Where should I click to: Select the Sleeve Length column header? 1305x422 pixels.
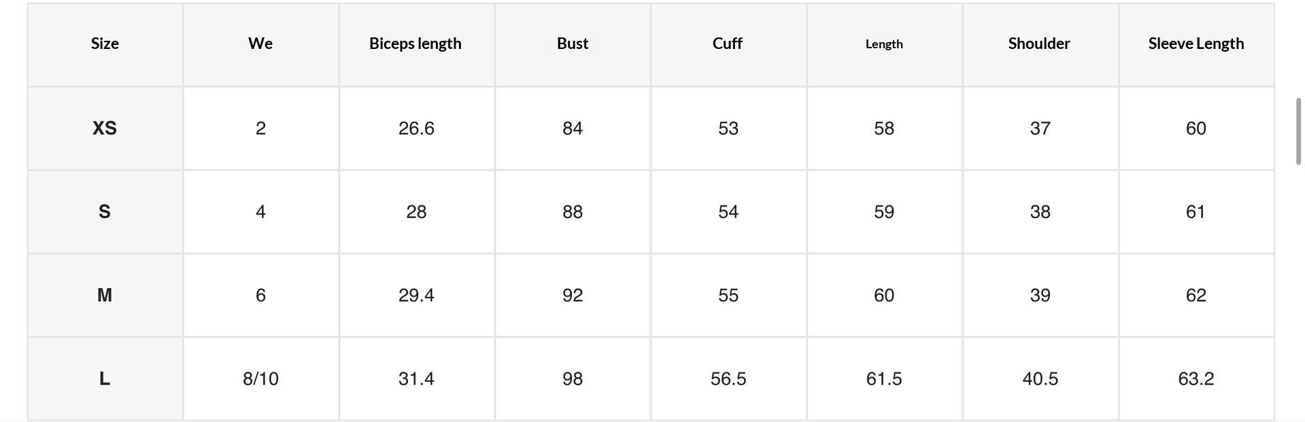coord(1196,43)
